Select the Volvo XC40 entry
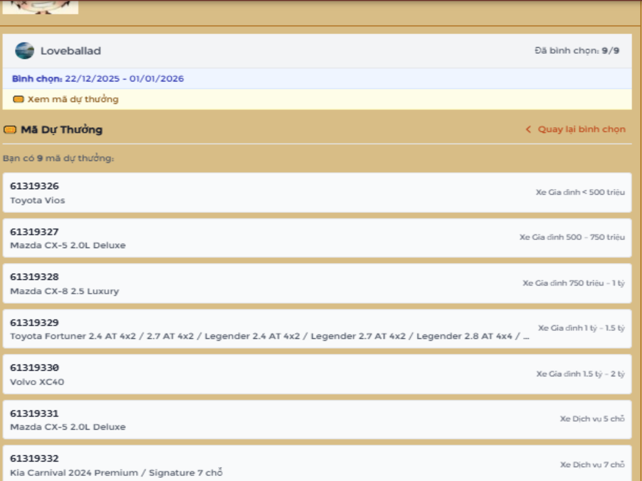 click(37, 382)
